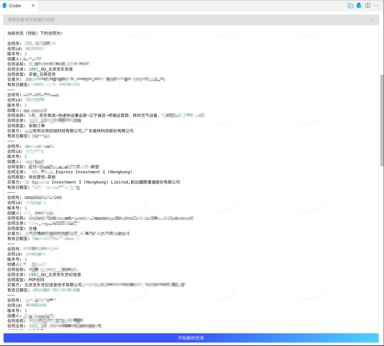Dismiss the query prompt with its X icon
This screenshot has height=346, width=384.
click(x=372, y=20)
